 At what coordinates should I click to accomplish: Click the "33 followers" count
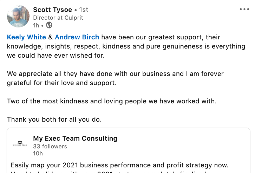50,146
